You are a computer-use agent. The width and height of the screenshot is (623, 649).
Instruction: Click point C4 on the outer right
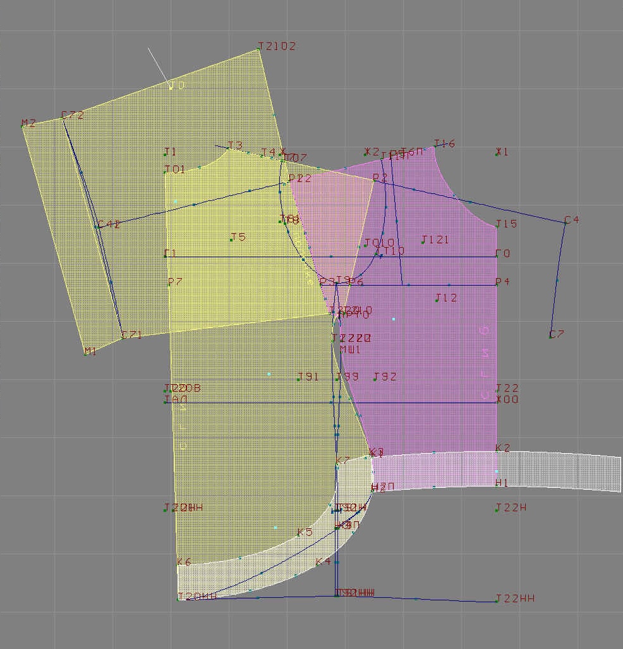[x=566, y=222]
